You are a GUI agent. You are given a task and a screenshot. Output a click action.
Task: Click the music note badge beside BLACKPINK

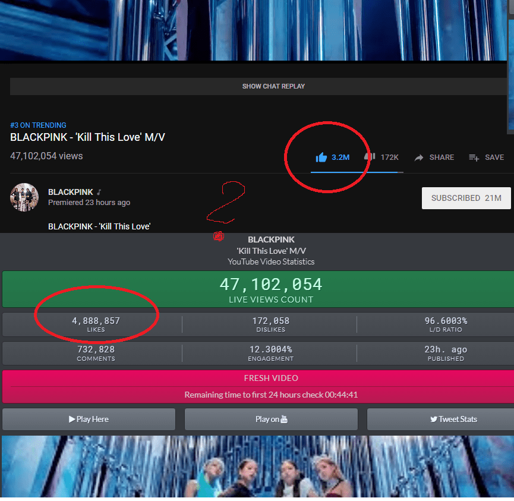(99, 192)
